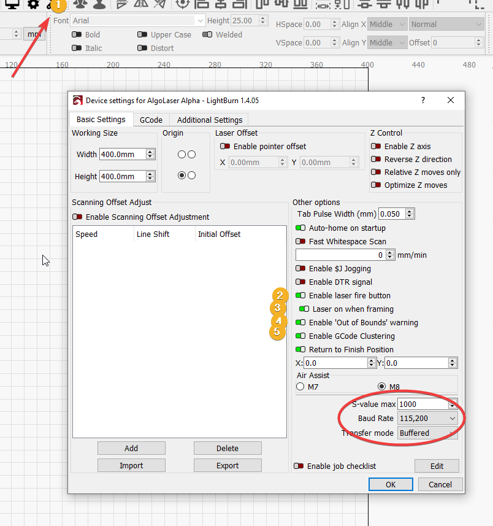The height and width of the screenshot is (526, 493).
Task: Click the Delete button
Action: (x=227, y=448)
